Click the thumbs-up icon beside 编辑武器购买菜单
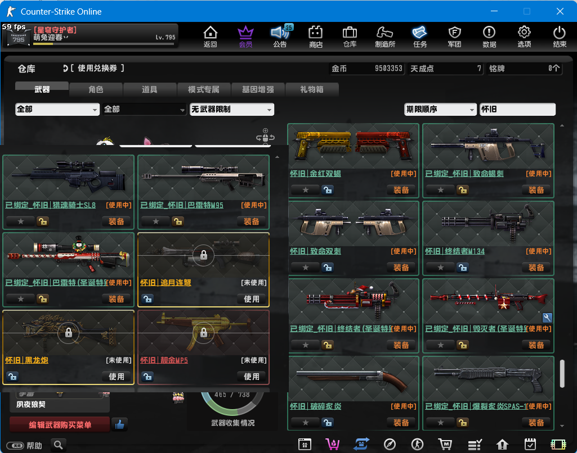The image size is (577, 453). pyautogui.click(x=119, y=425)
